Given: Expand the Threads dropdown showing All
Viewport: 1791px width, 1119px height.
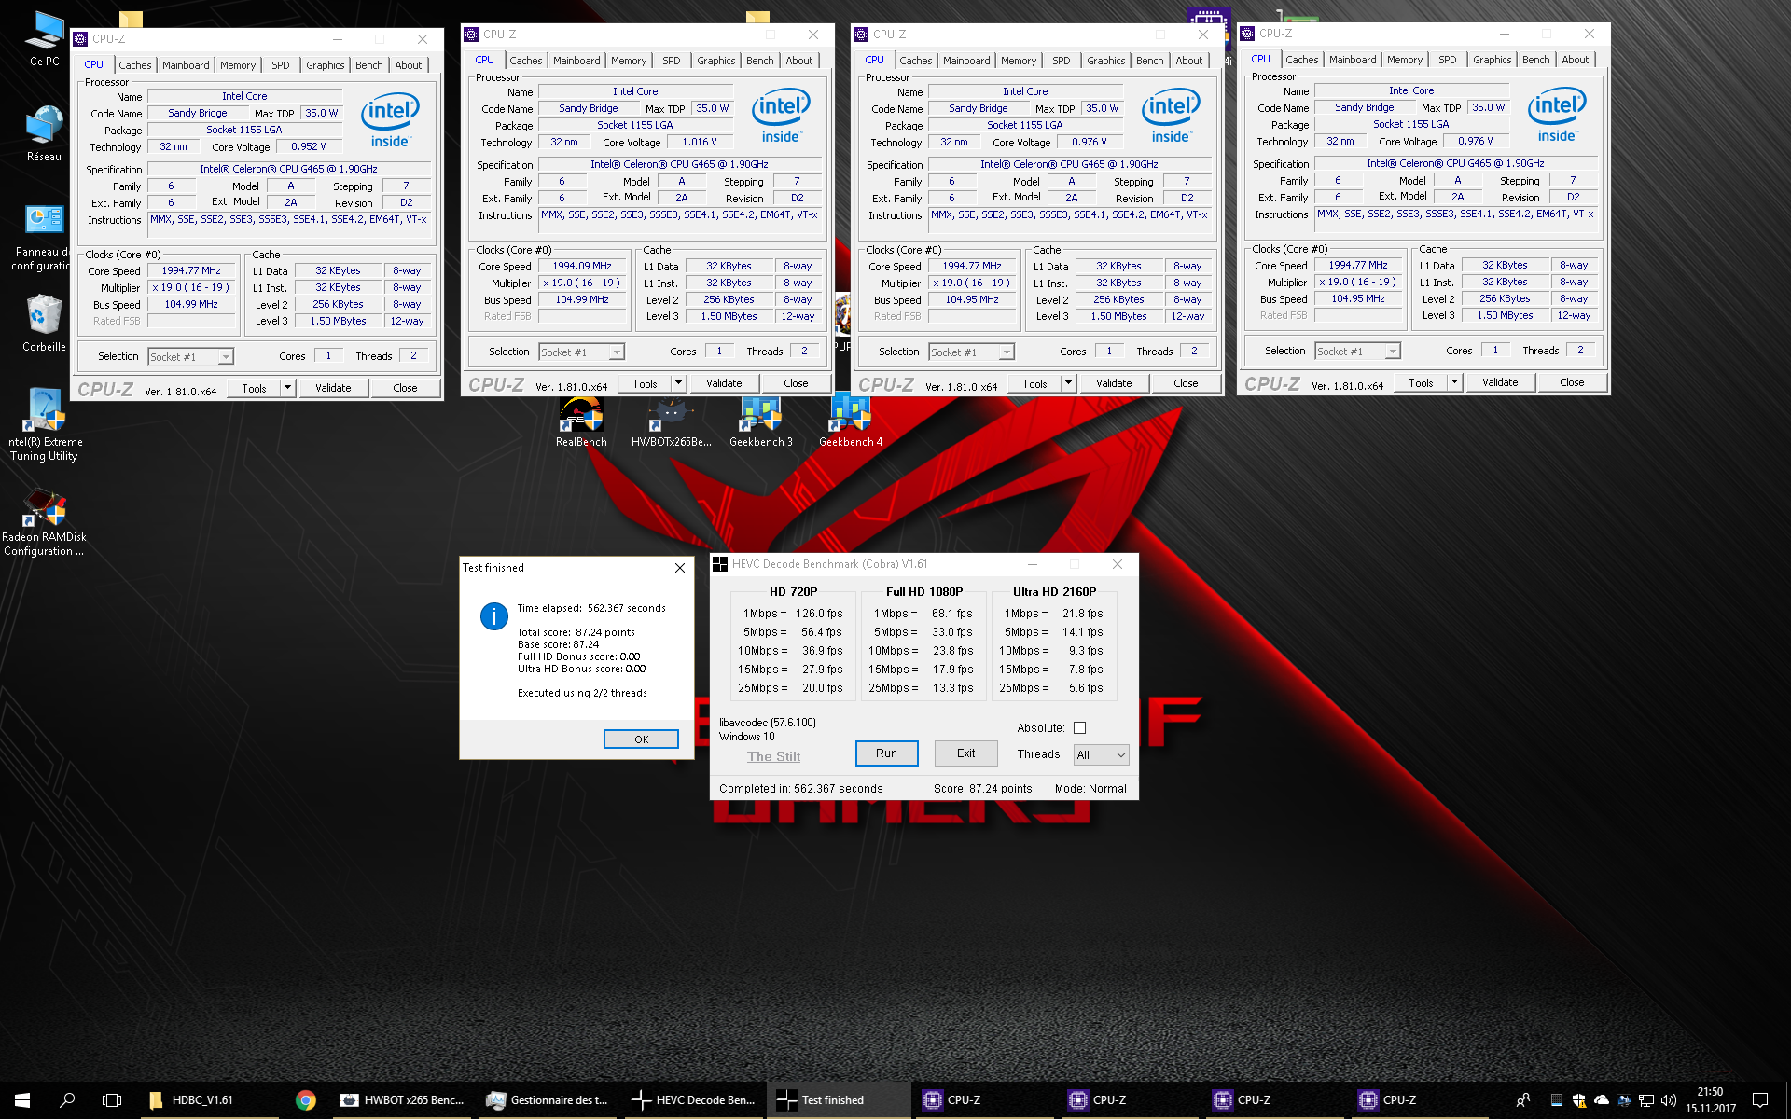Looking at the screenshot, I should (x=1101, y=754).
